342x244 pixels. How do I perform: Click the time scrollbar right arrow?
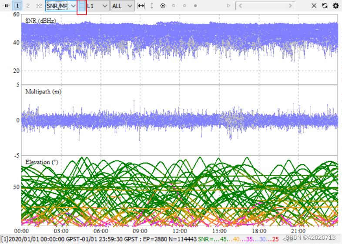[x=290, y=6]
